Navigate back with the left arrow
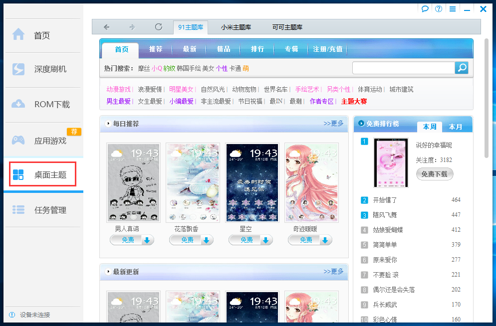This screenshot has width=496, height=326. pos(107,27)
